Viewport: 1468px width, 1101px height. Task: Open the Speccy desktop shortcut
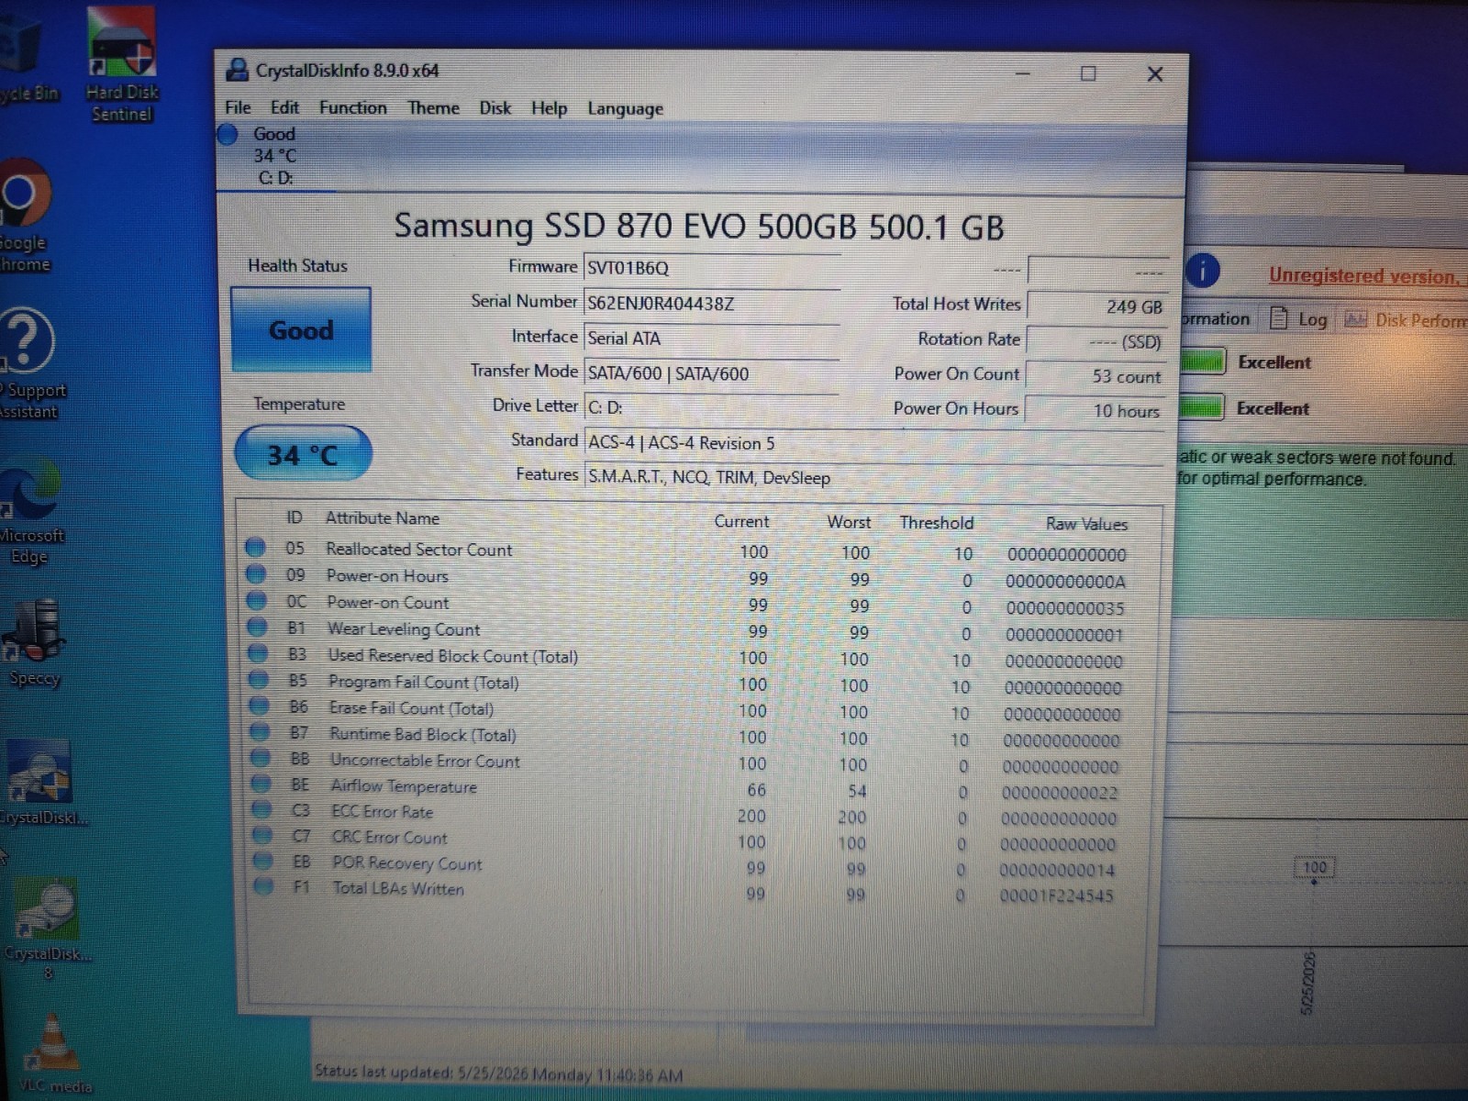(x=35, y=642)
